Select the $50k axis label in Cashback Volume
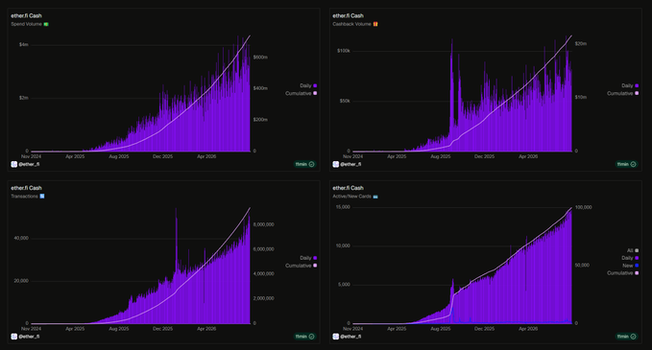Screen dimensions: 652x350 click(x=345, y=101)
